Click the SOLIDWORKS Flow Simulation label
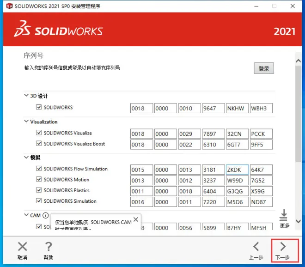Screen dimensions: 305x267 click(x=76, y=169)
